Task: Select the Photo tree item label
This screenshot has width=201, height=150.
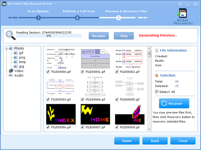Action: click(x=19, y=48)
